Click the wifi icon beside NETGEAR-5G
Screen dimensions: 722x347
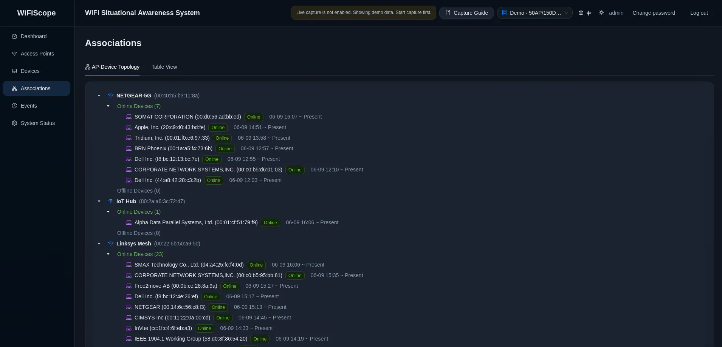click(x=111, y=96)
